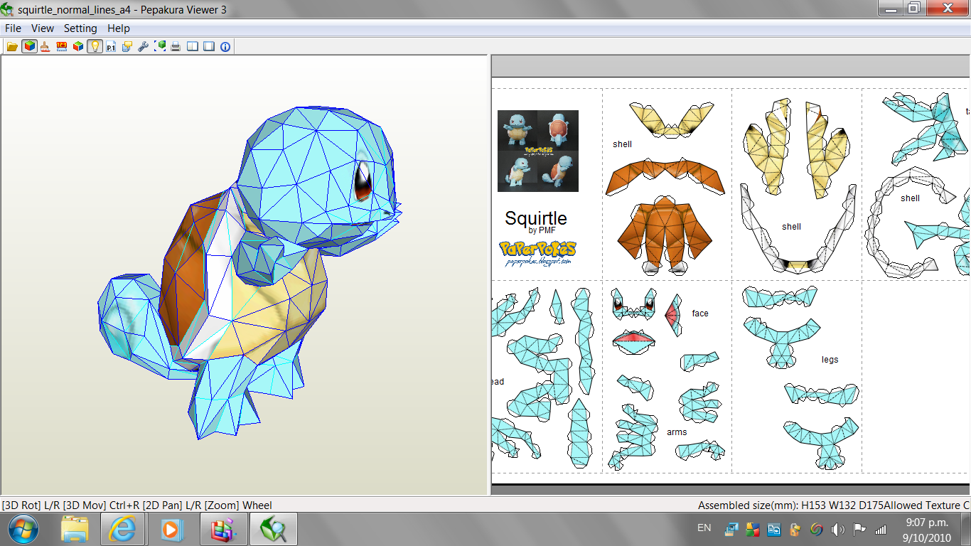Click the EN language indicator
Image resolution: width=971 pixels, height=546 pixels.
click(x=704, y=528)
